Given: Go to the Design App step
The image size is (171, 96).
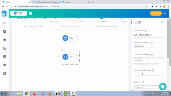Looking at the screenshot, I should point(54,21).
